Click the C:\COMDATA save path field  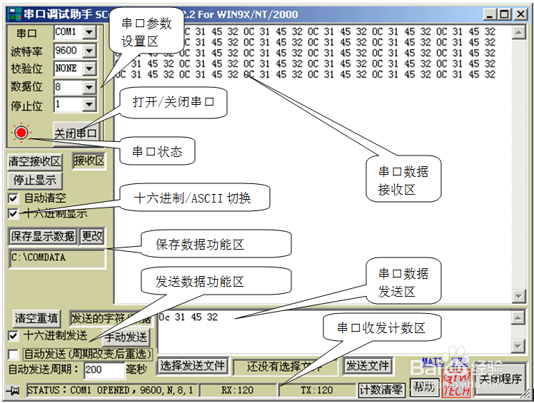[57, 258]
